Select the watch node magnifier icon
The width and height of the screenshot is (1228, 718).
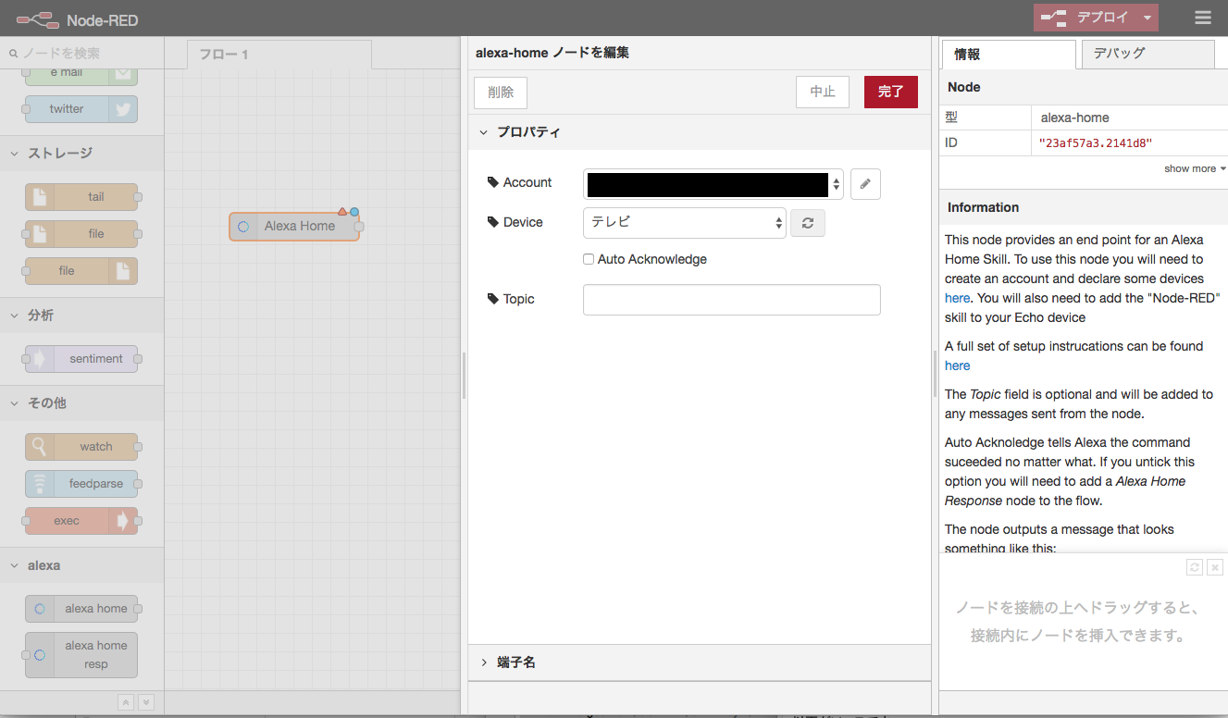(x=40, y=447)
